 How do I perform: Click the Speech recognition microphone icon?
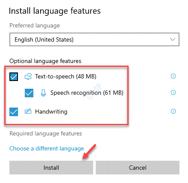43,93
